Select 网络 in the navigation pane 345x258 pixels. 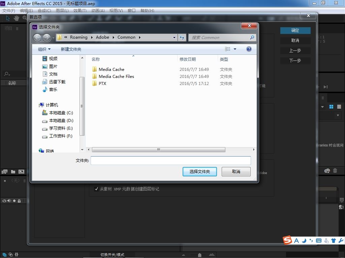click(x=46, y=151)
